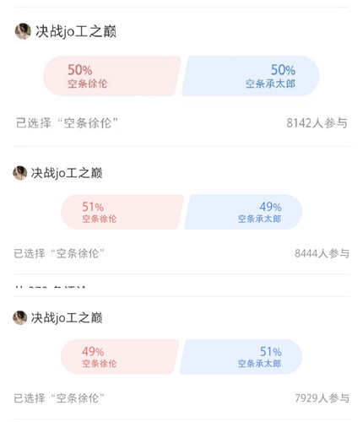
Task: Click 已选择“空条徐伦” label beside 8444人参与
Action: pyautogui.click(x=59, y=253)
